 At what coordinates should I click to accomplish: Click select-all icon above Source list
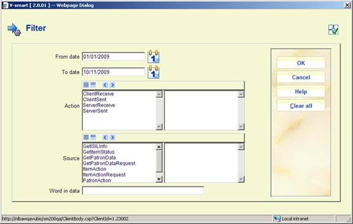86,137
